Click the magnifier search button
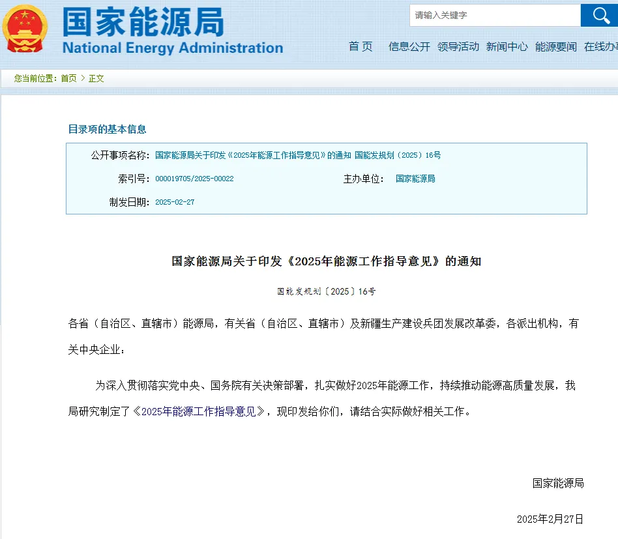This screenshot has width=618, height=539. tap(598, 15)
